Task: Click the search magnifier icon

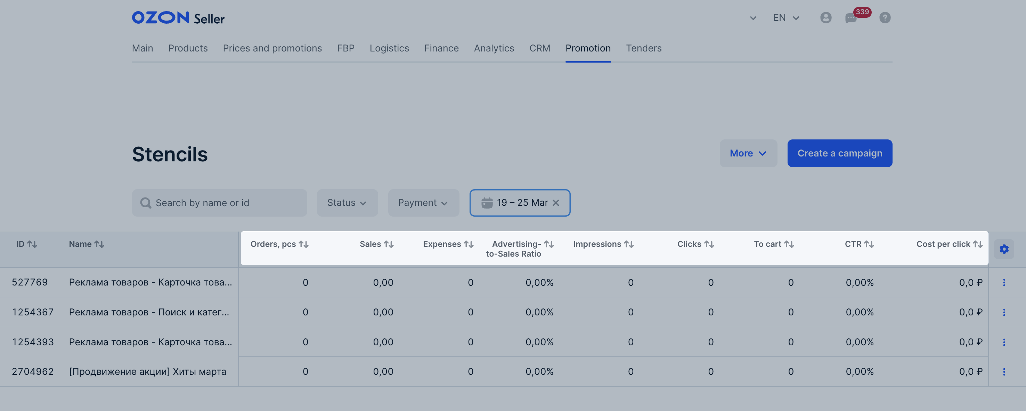Action: 145,203
